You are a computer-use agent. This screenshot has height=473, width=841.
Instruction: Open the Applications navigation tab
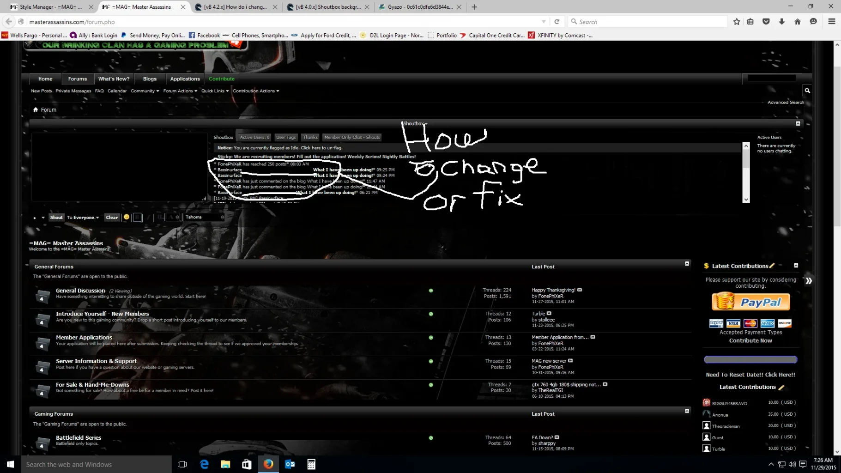tap(185, 79)
